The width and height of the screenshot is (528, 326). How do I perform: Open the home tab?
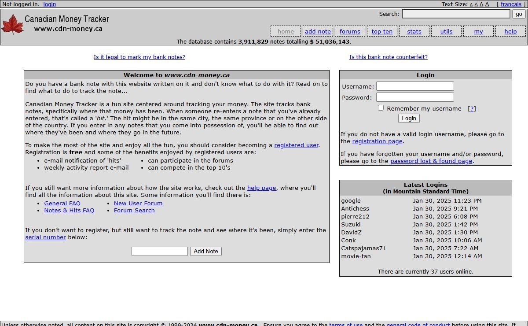286,31
